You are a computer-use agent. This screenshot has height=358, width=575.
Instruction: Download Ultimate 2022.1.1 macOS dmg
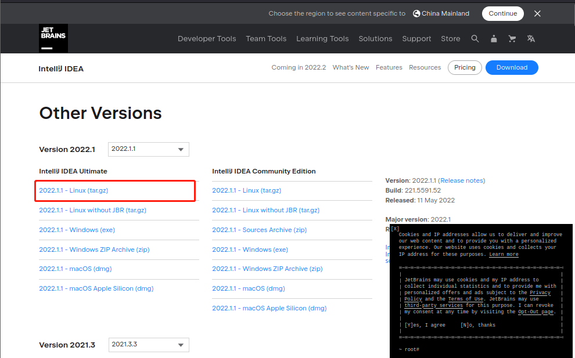coord(76,269)
